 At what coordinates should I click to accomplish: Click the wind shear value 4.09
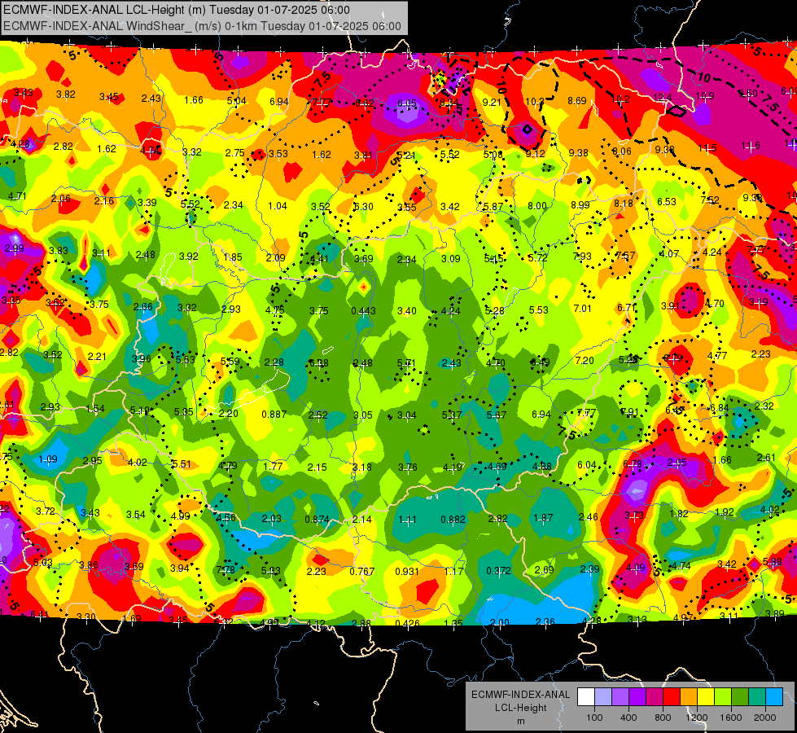tap(635, 567)
